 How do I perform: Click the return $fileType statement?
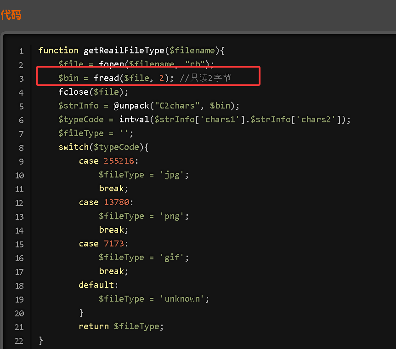coord(121,326)
